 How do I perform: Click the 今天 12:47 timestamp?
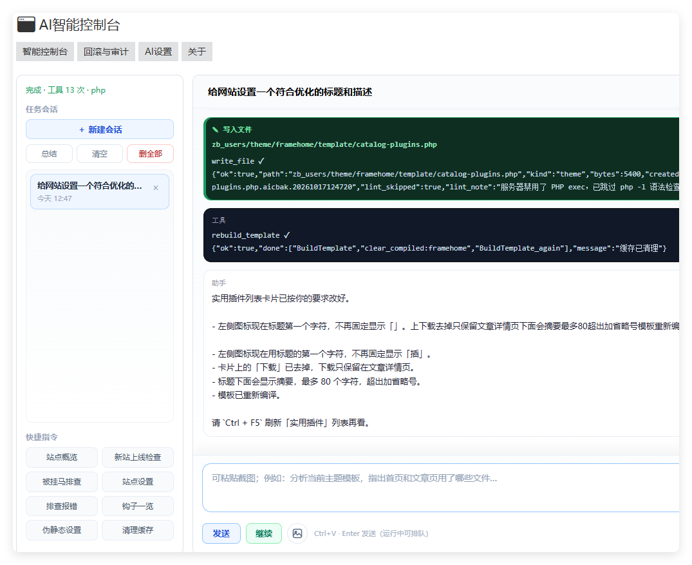[x=54, y=198]
